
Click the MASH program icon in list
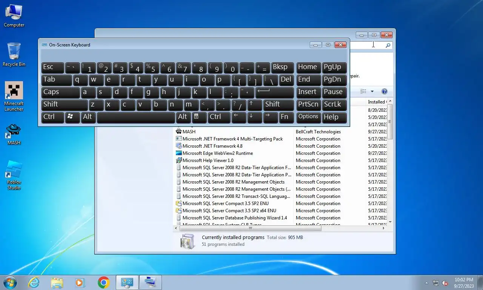pos(179,131)
